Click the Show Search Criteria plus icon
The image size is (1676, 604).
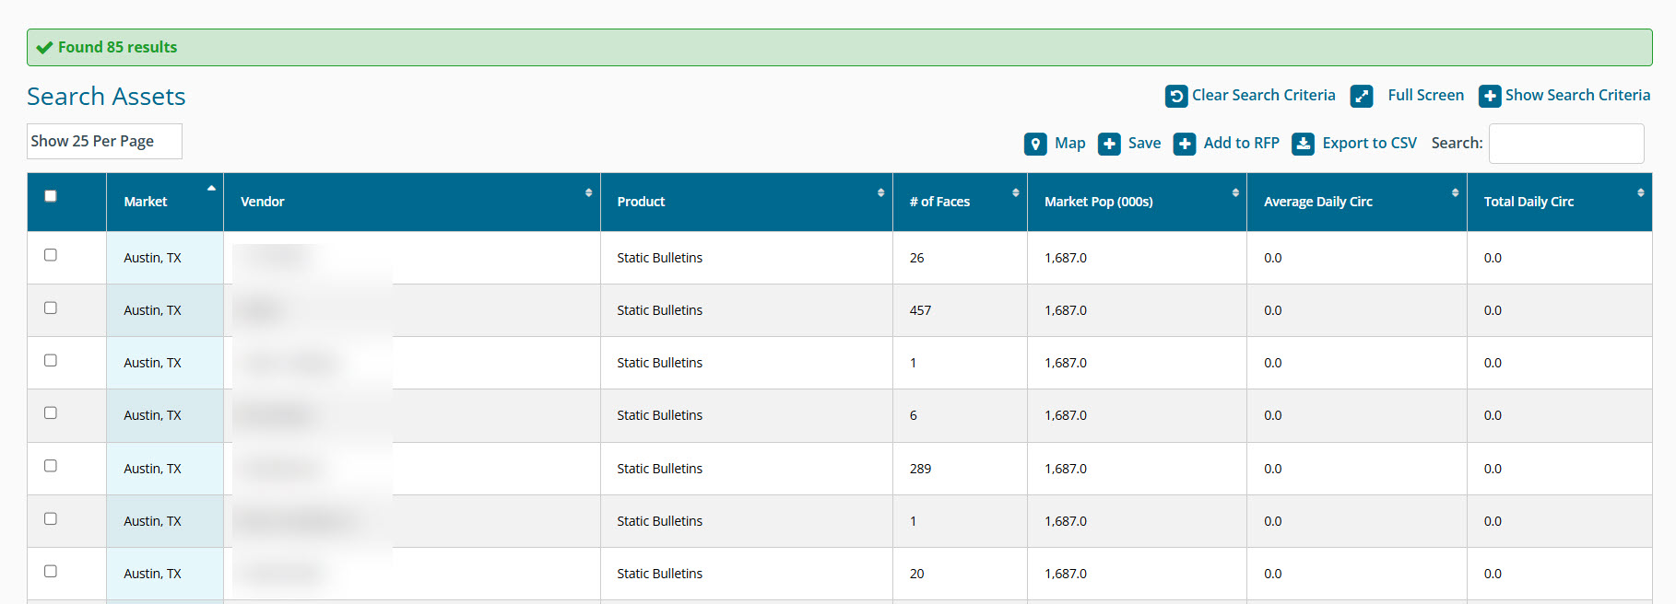(x=1490, y=96)
